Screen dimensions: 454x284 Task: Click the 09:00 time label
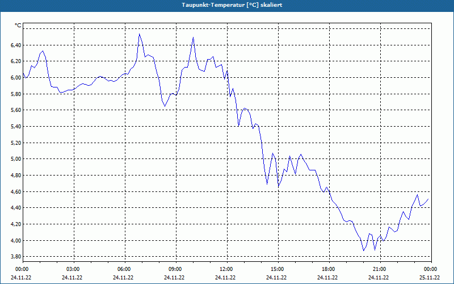coord(176,269)
